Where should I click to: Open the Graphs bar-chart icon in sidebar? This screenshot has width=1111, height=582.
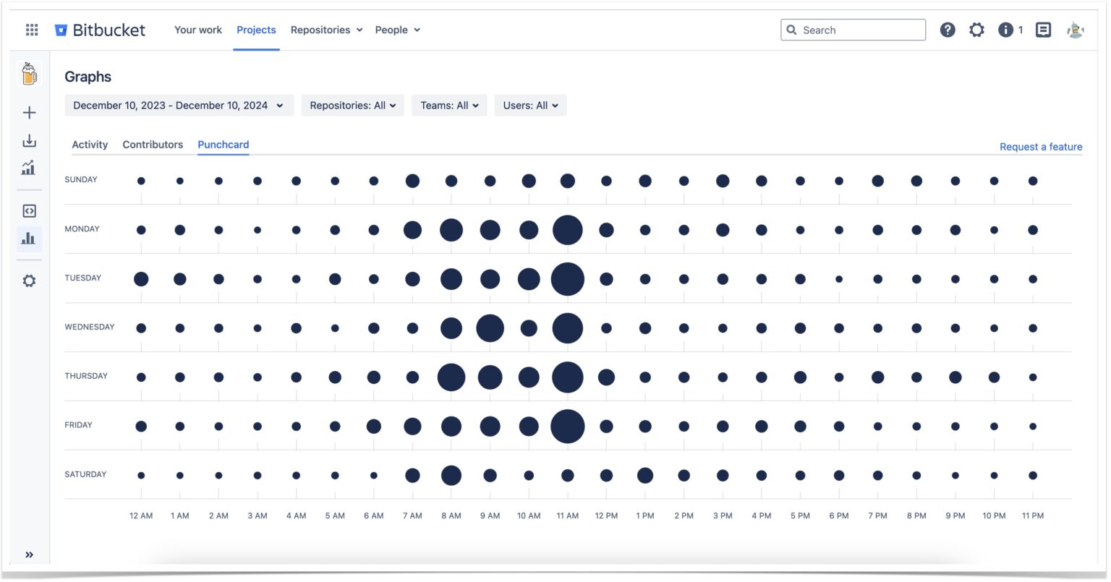click(x=29, y=239)
